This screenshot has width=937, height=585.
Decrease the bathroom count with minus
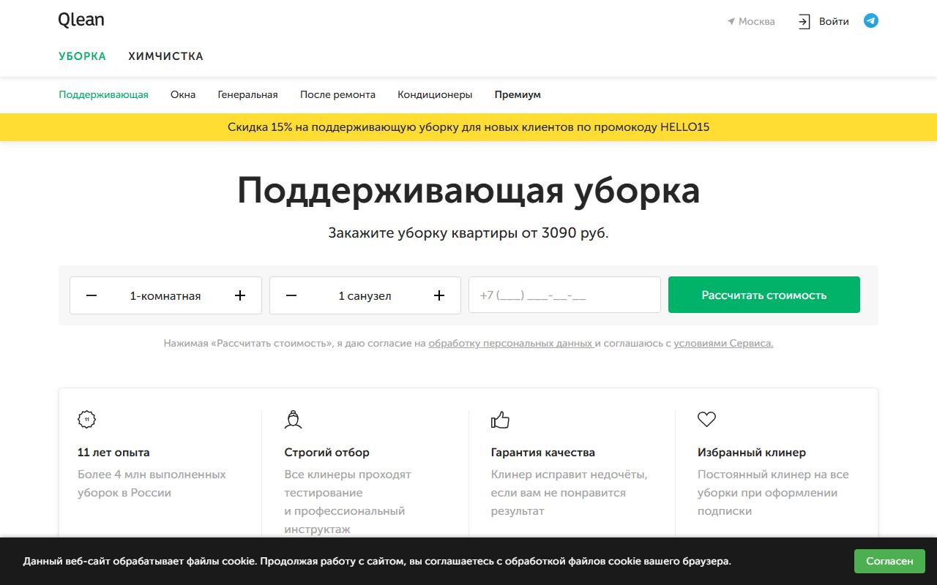click(291, 295)
